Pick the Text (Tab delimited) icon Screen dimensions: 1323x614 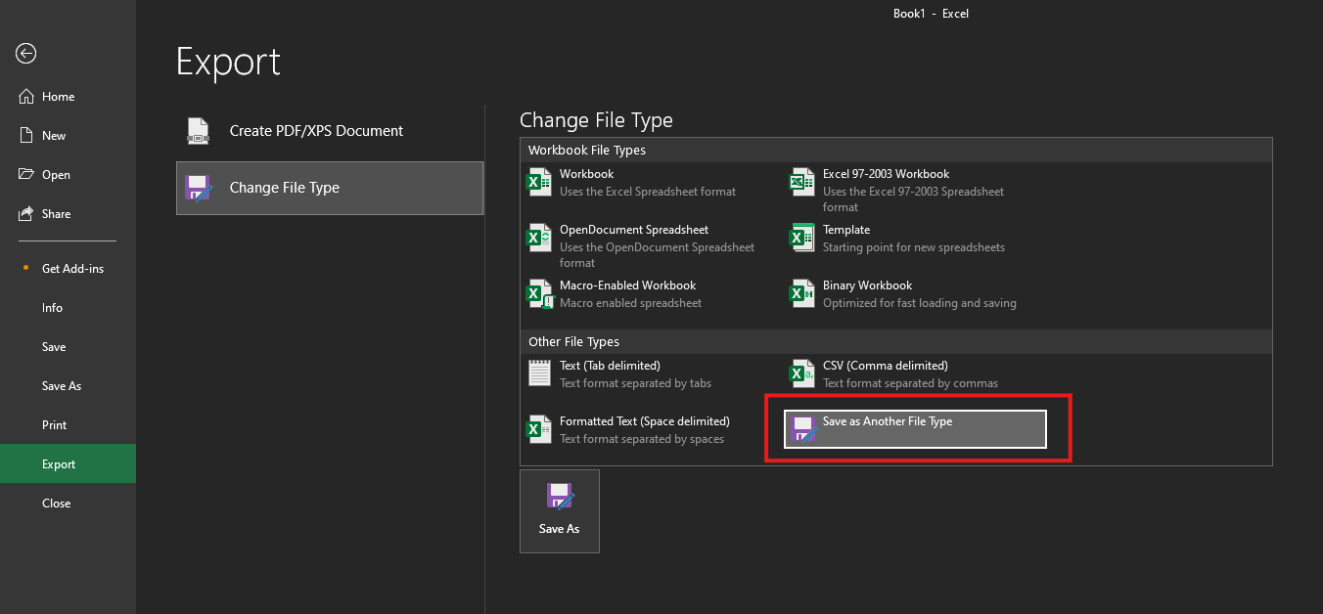coord(540,373)
